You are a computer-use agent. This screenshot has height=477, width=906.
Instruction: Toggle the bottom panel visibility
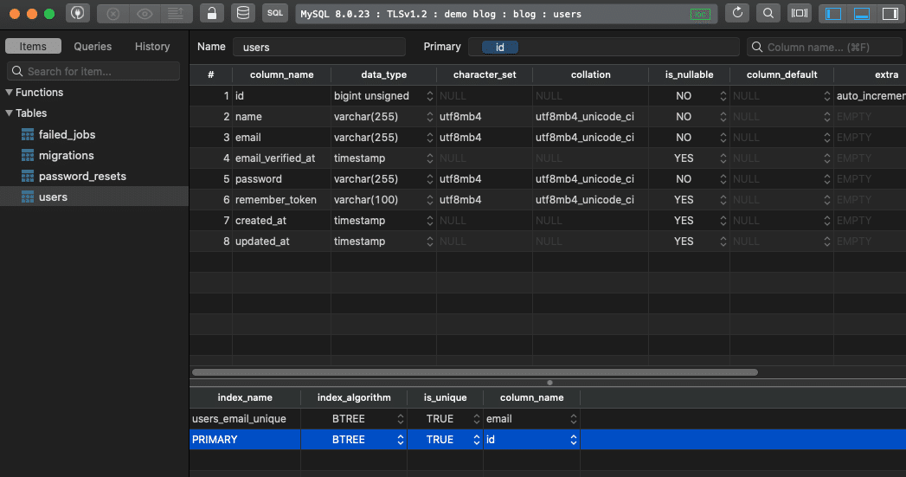click(x=862, y=13)
